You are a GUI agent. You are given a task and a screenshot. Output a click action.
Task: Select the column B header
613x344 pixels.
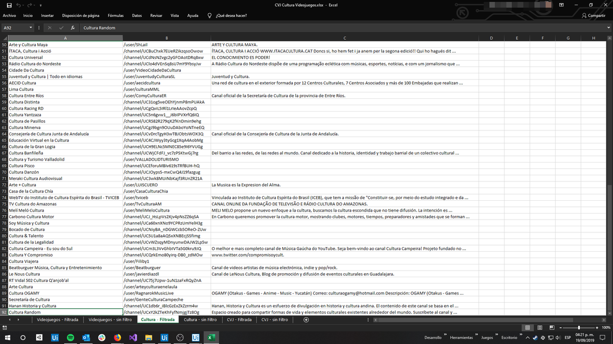(x=167, y=38)
